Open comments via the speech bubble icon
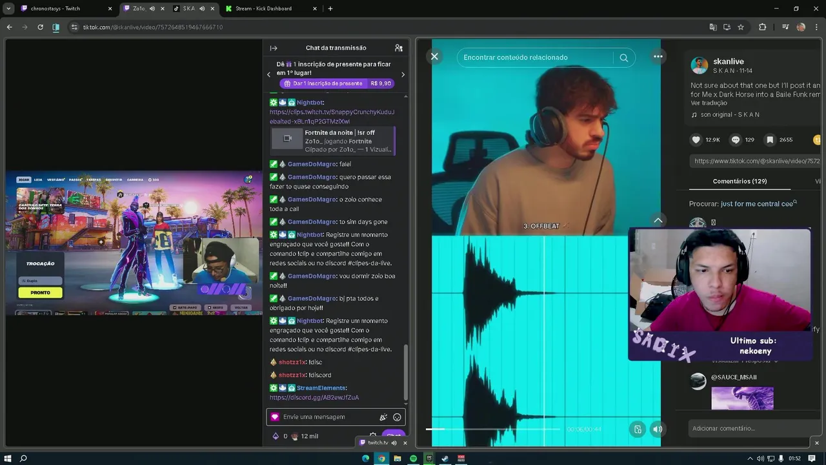 click(x=736, y=139)
